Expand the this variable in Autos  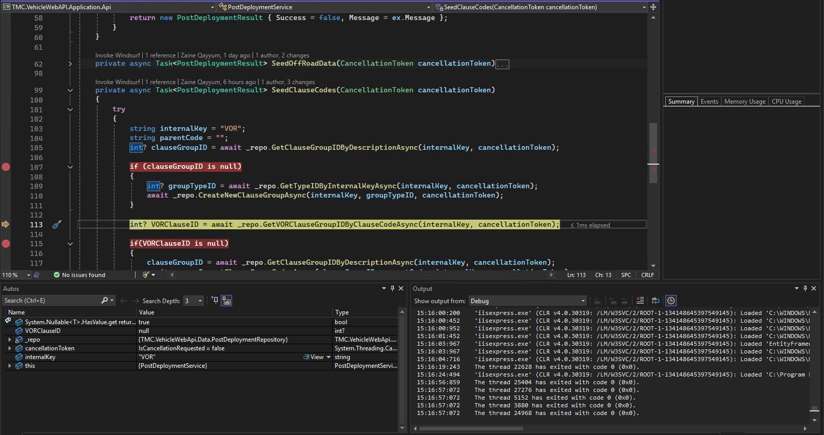[x=10, y=366]
